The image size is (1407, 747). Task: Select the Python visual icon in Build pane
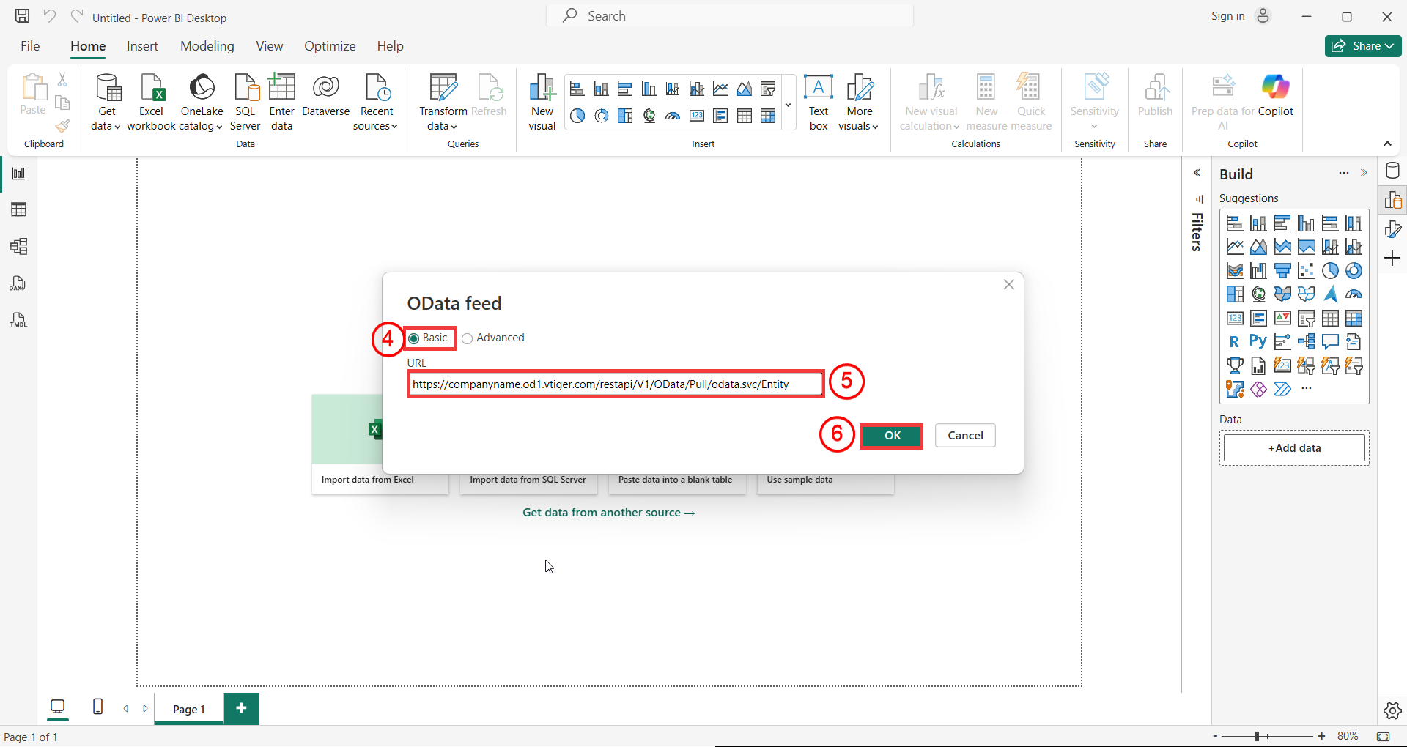(1258, 341)
